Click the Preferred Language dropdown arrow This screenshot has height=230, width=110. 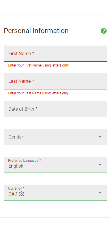(100, 165)
